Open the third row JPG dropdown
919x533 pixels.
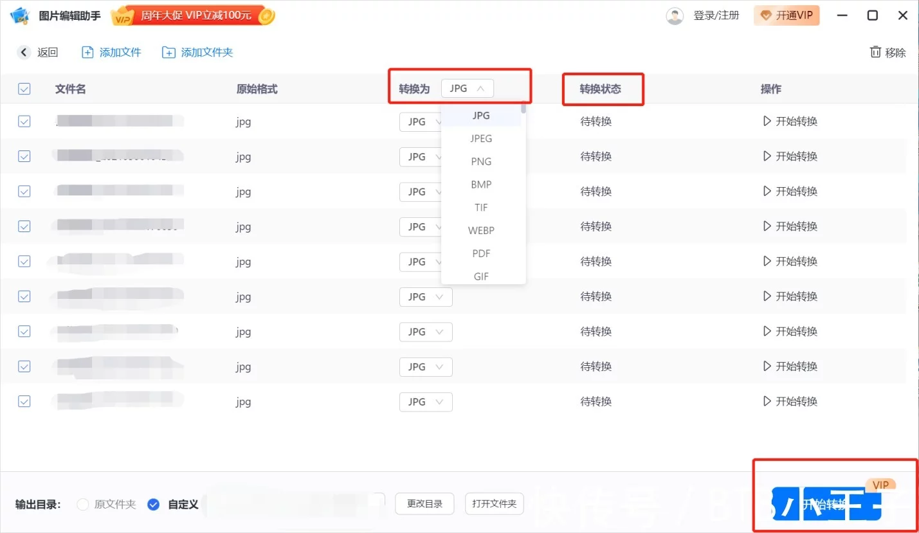(x=421, y=192)
